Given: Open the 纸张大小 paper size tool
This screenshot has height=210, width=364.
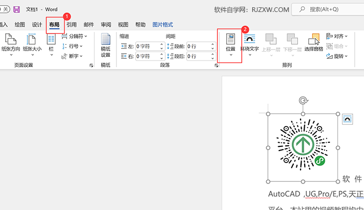Looking at the screenshot, I should coord(32,45).
